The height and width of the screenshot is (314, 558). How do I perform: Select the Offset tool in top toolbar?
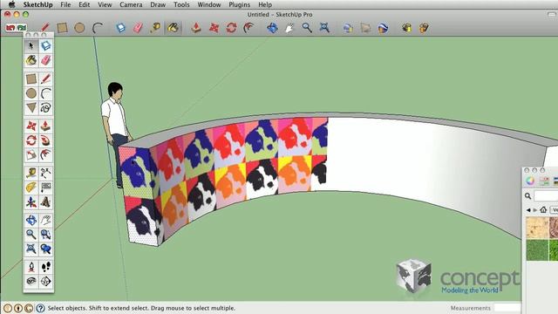coord(248,28)
